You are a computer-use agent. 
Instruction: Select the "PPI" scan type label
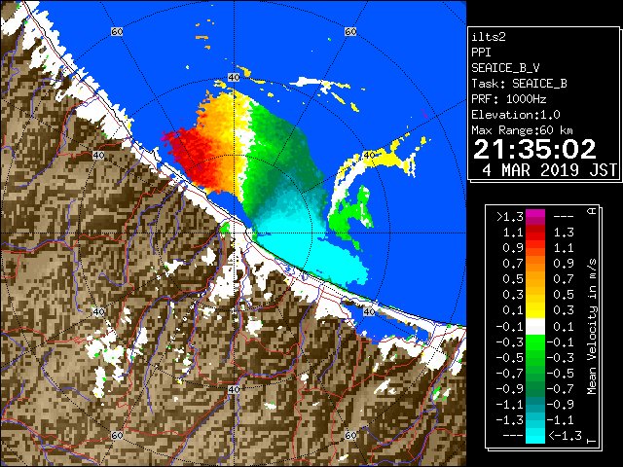[x=481, y=53]
